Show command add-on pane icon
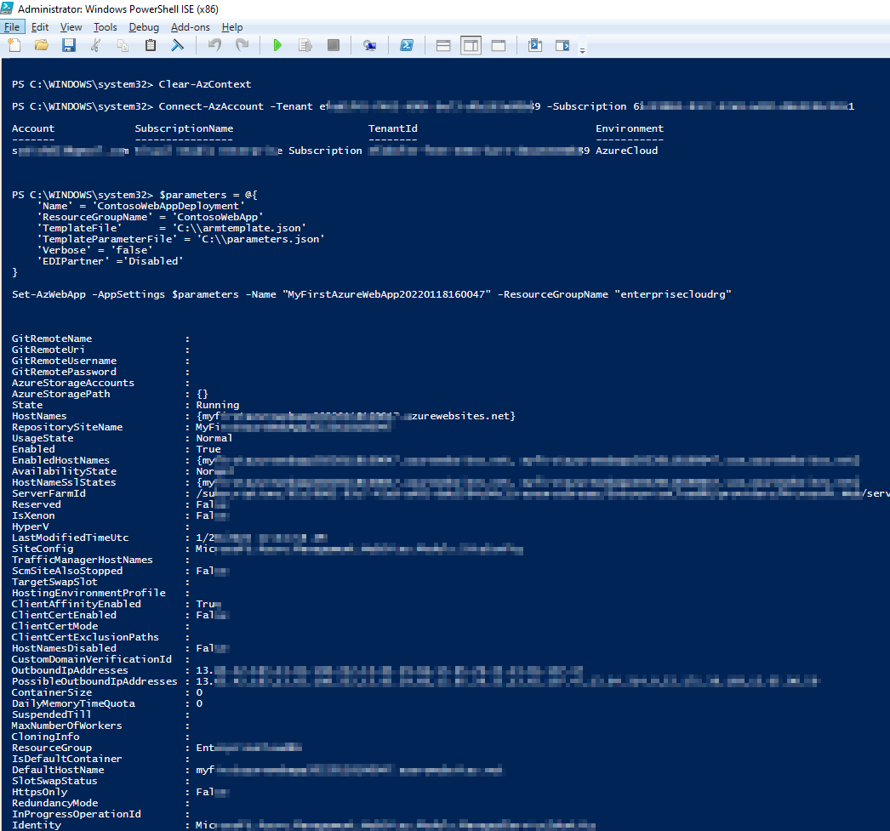 pos(562,45)
